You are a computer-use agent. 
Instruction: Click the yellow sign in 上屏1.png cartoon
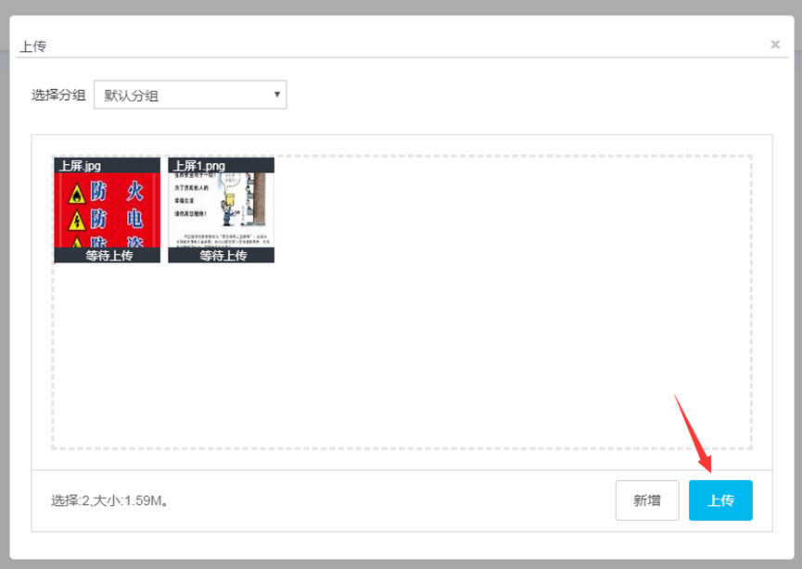click(x=230, y=199)
